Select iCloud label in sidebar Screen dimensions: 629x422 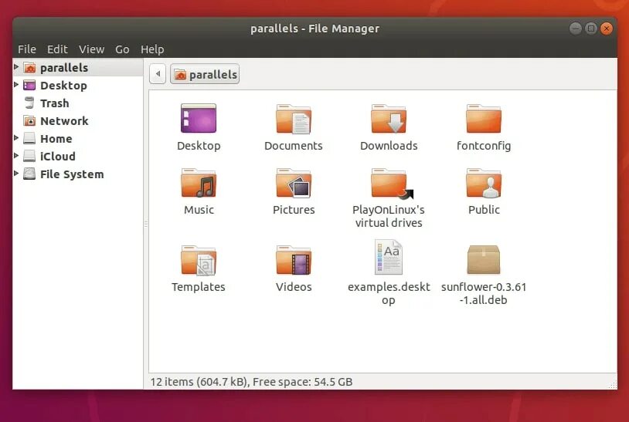[58, 157]
